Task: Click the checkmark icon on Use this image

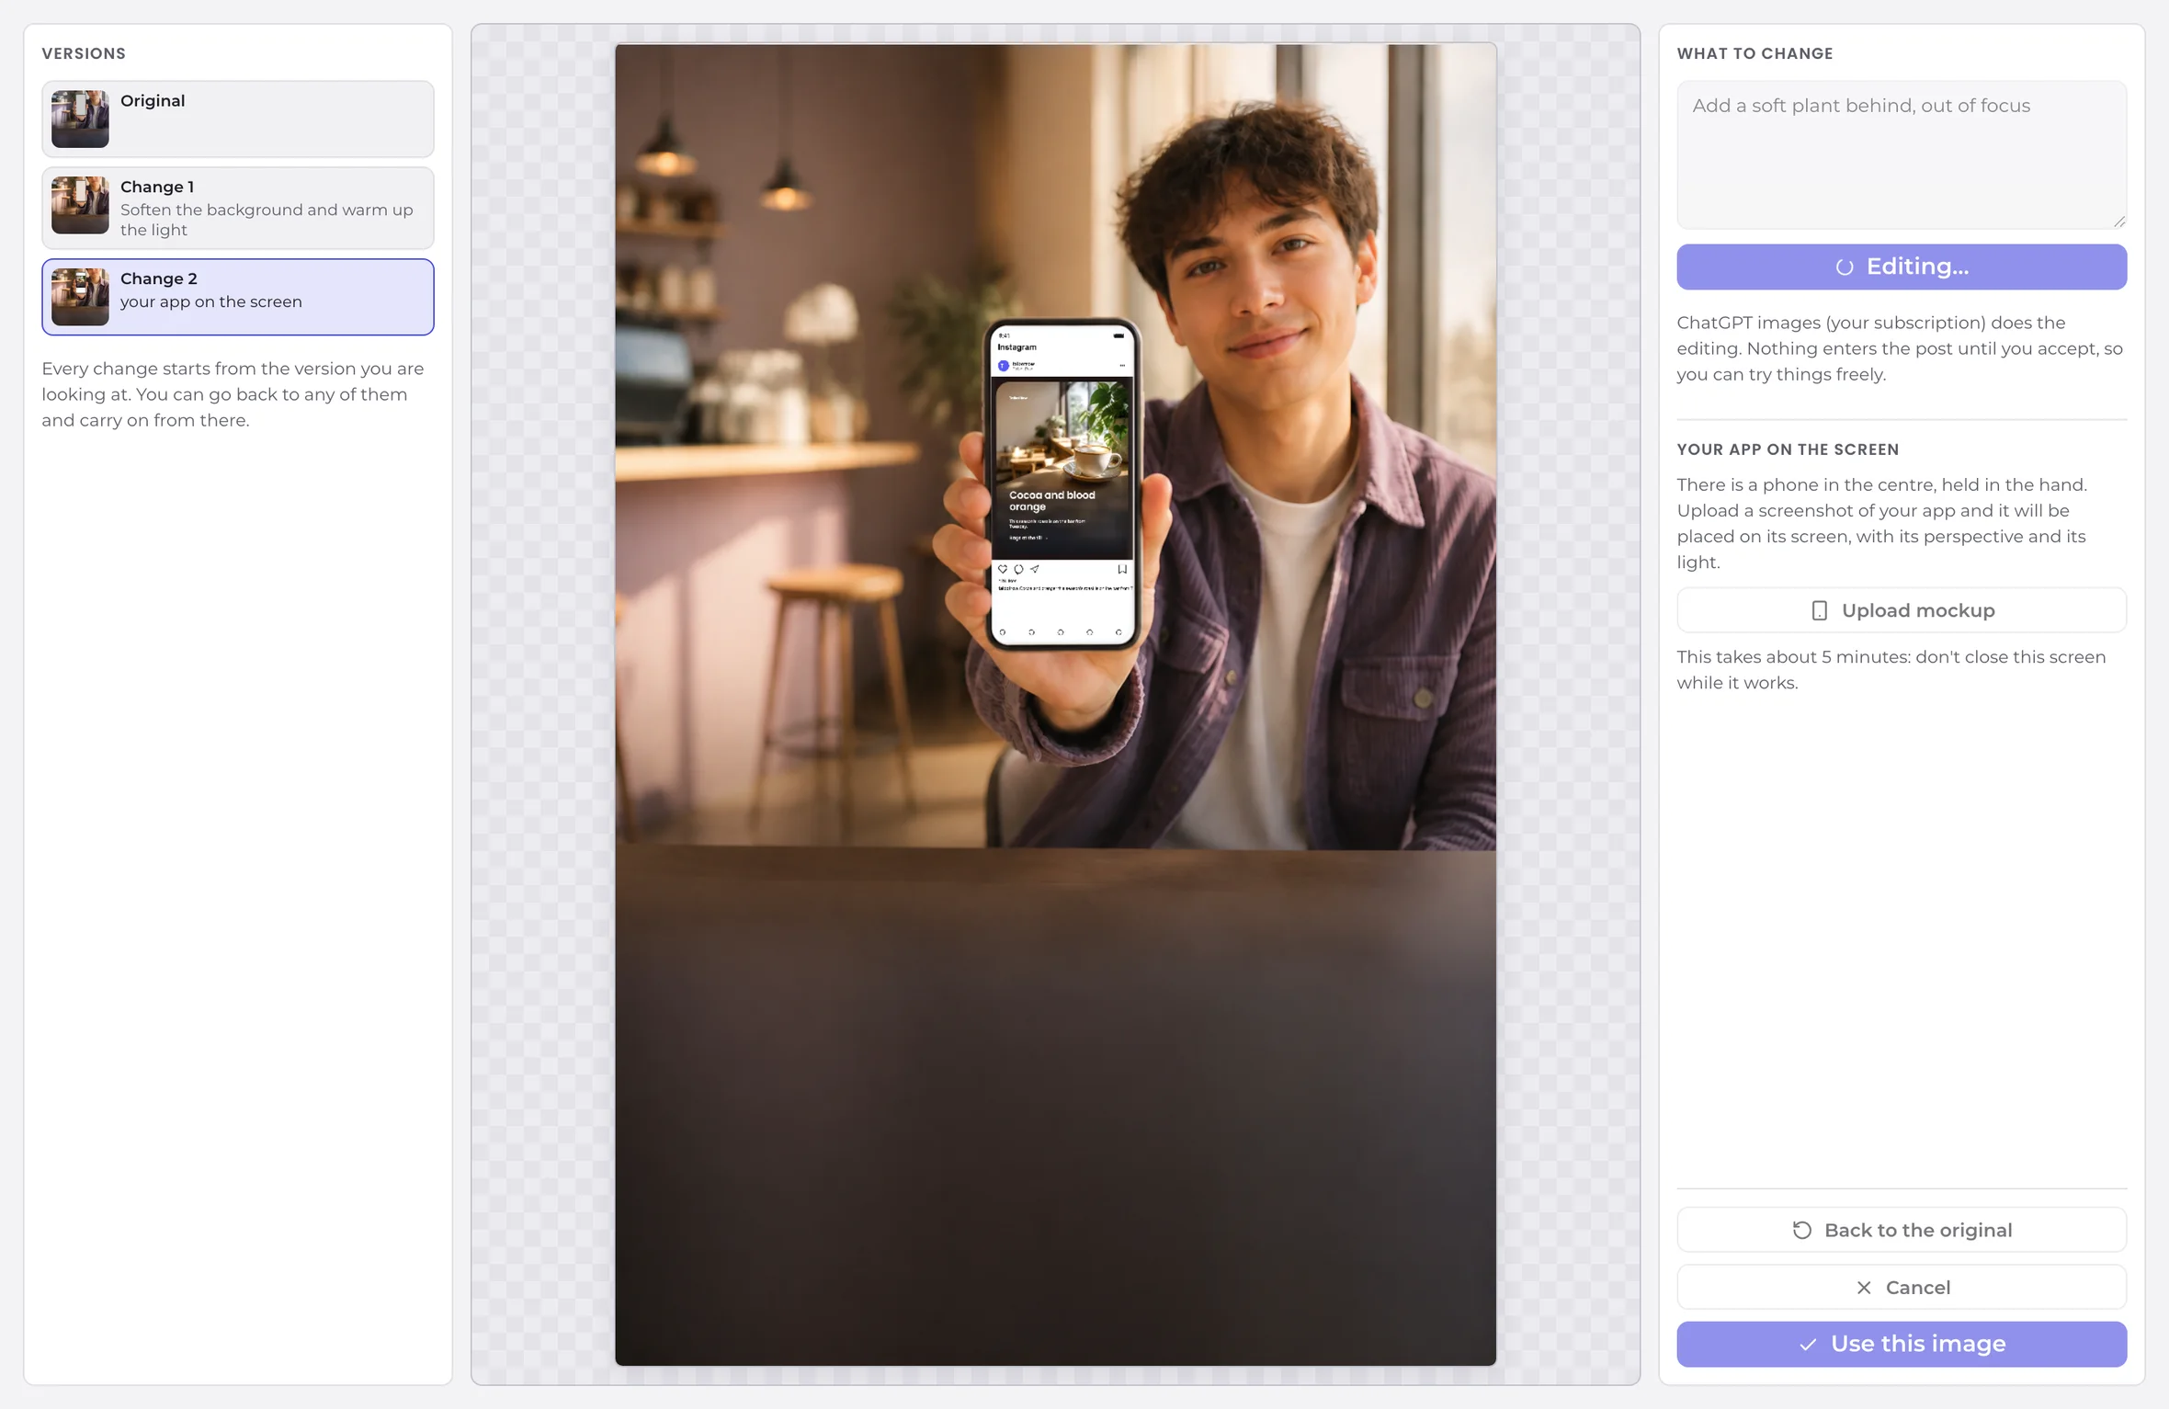Action: (x=1808, y=1345)
